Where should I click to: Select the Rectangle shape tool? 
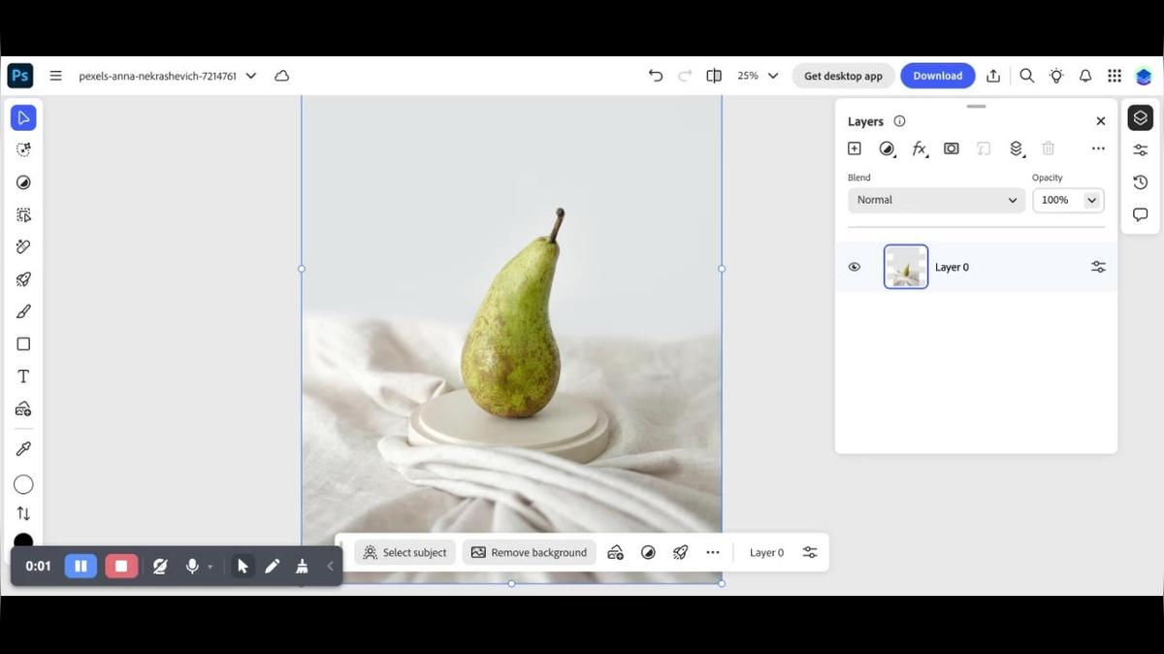point(23,344)
